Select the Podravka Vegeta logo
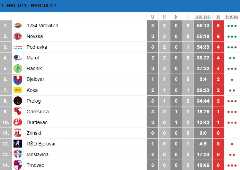240x170 pixels. (x=18, y=47)
